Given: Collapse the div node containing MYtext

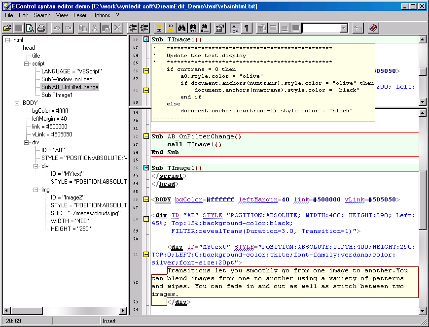Looking at the screenshot, I should [x=36, y=166].
